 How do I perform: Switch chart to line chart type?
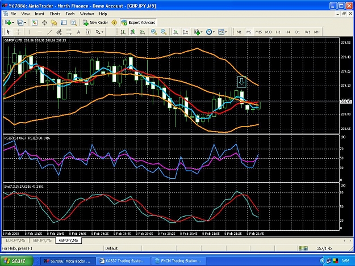point(143,32)
